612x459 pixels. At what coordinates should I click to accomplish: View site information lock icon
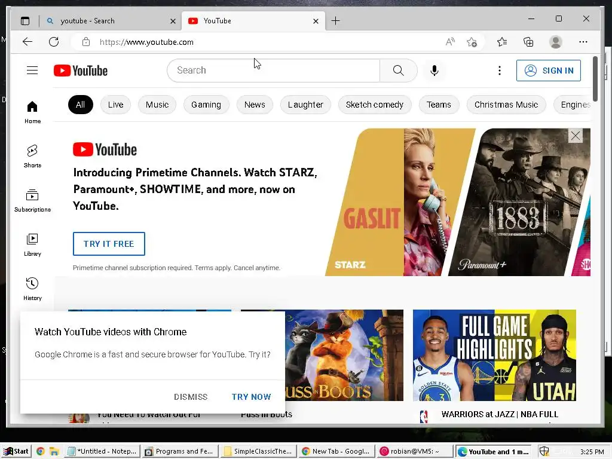(x=86, y=42)
